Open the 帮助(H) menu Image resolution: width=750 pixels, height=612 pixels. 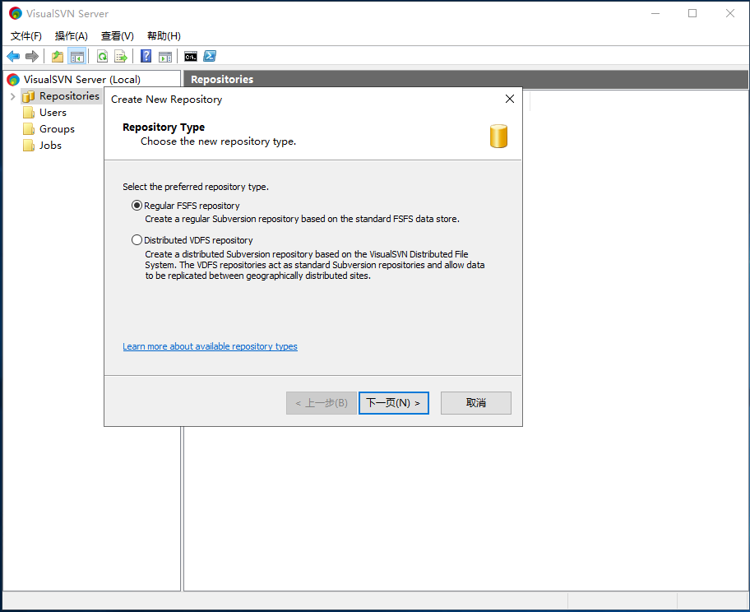164,36
